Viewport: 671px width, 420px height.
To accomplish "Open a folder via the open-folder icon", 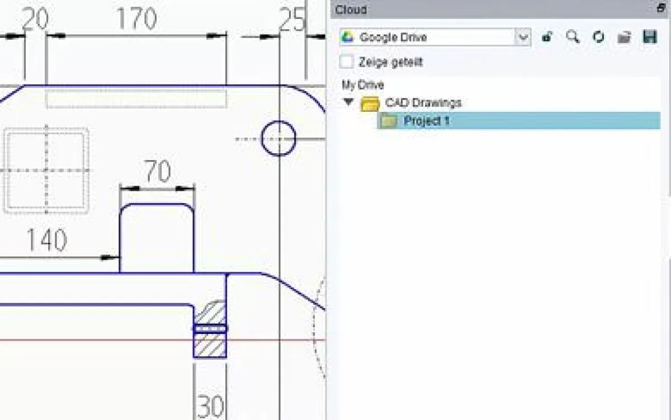I will [x=625, y=37].
